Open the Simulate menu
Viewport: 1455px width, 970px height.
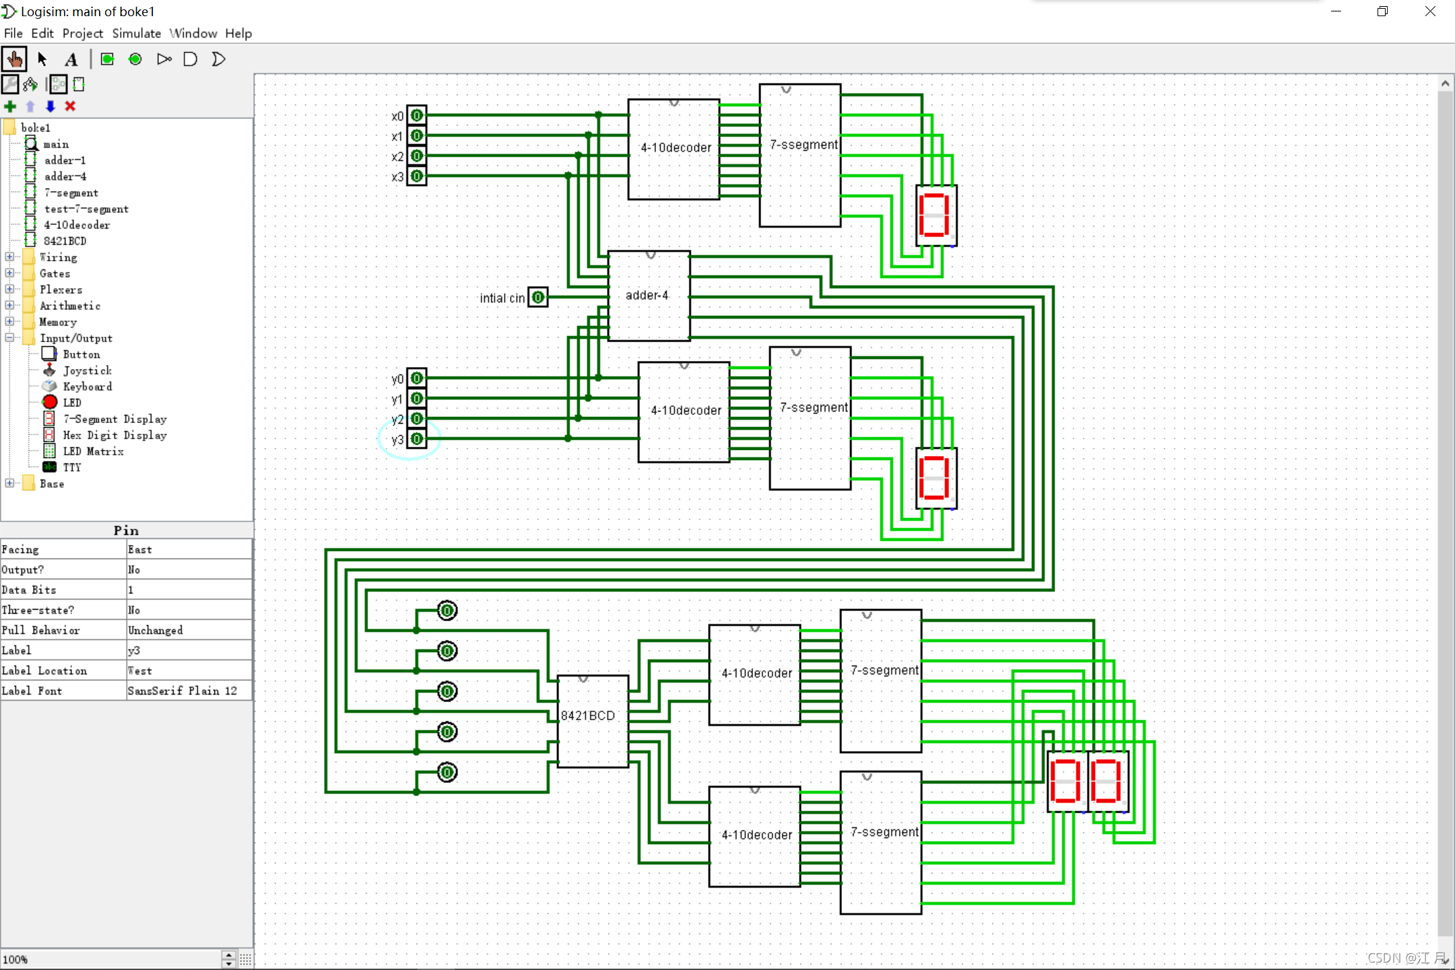click(136, 33)
